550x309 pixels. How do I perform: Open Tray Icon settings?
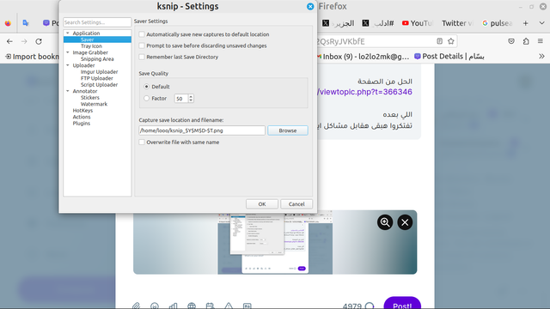[x=91, y=45]
